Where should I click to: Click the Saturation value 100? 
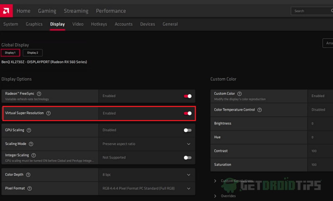(314, 165)
